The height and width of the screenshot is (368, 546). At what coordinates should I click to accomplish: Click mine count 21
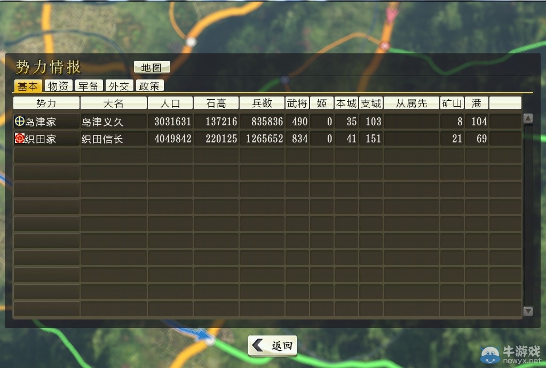[457, 139]
